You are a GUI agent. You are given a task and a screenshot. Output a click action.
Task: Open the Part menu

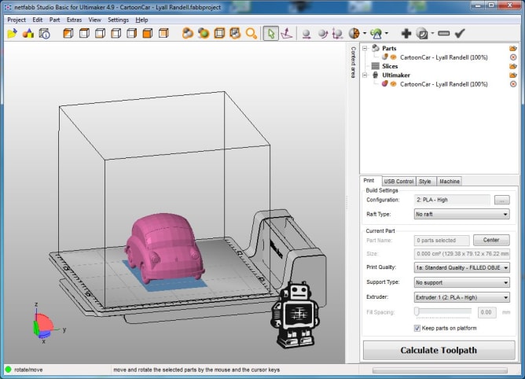pyautogui.click(x=54, y=20)
